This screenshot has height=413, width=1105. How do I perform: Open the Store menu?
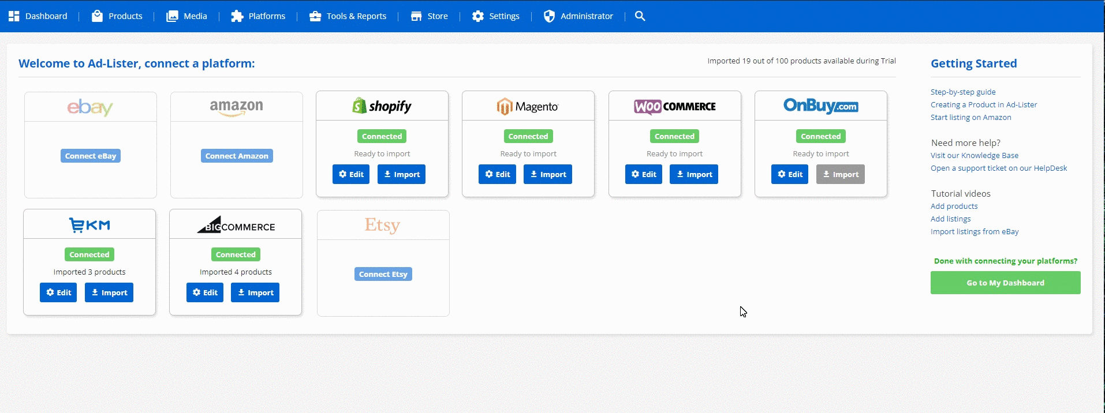point(438,16)
